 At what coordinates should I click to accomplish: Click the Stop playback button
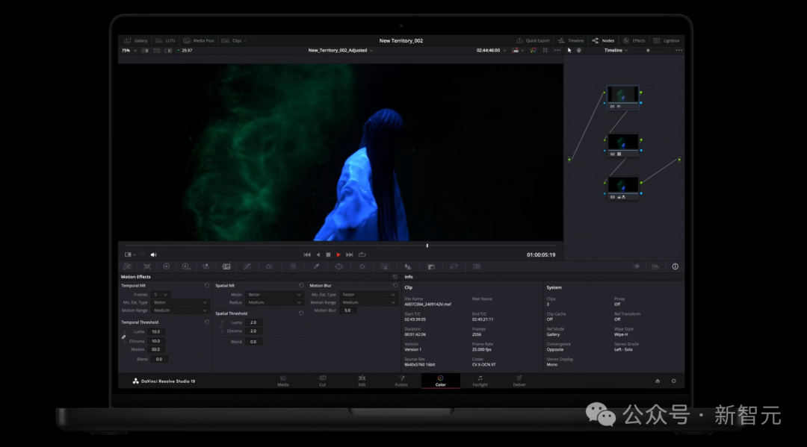coord(328,254)
